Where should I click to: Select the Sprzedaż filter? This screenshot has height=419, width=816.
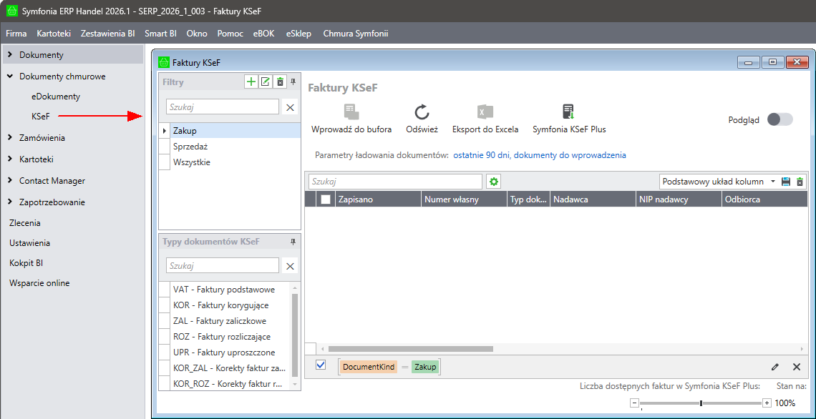tap(190, 147)
